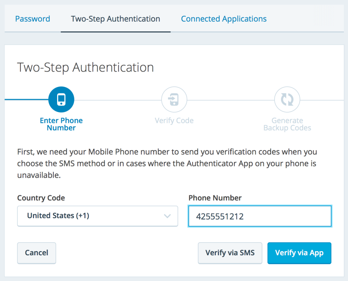Click the Verify Code step icon
This screenshot has height=281, width=348.
point(174,100)
